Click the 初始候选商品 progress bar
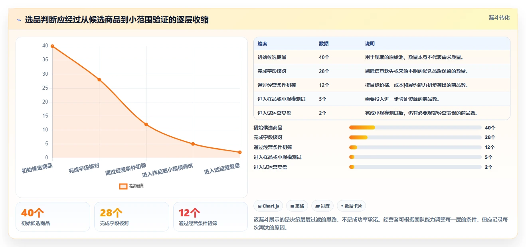The width and height of the screenshot is (526, 247). tap(415, 127)
